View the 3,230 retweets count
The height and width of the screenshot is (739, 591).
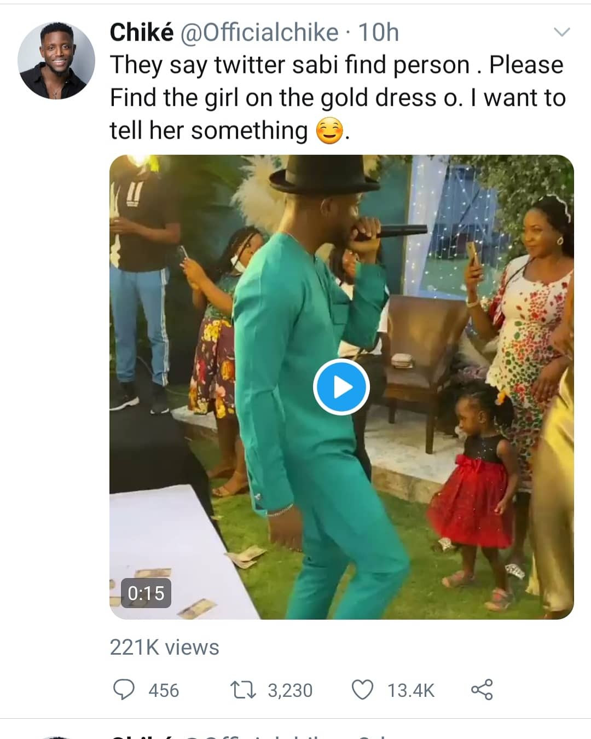click(x=290, y=690)
